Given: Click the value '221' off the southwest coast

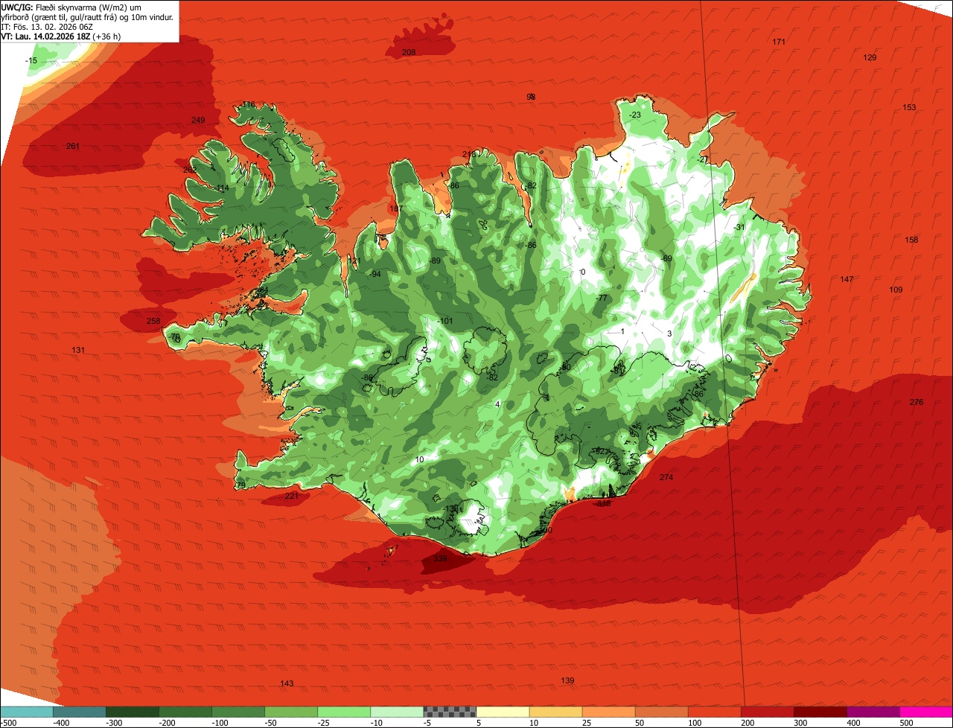Looking at the screenshot, I should 292,496.
